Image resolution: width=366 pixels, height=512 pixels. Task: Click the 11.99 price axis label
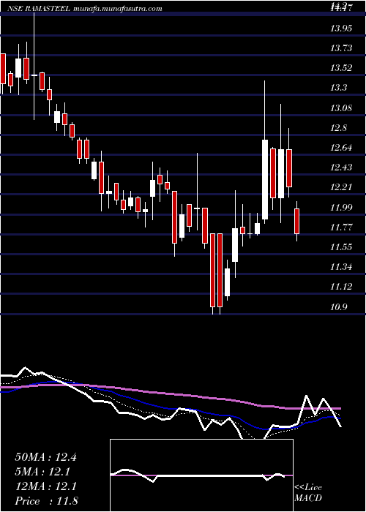tap(342, 207)
